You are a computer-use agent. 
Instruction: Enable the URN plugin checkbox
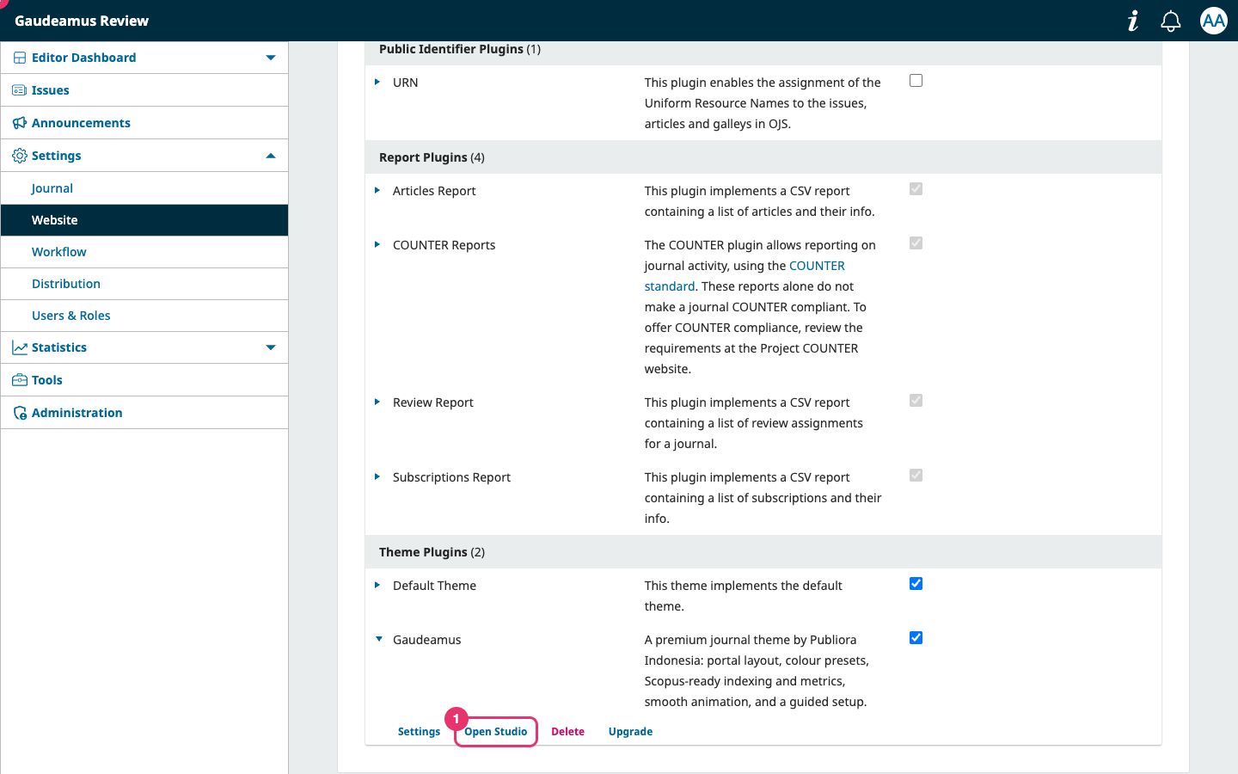tap(916, 81)
